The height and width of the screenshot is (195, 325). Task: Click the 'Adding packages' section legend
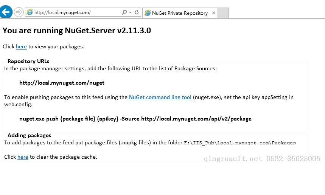29,135
